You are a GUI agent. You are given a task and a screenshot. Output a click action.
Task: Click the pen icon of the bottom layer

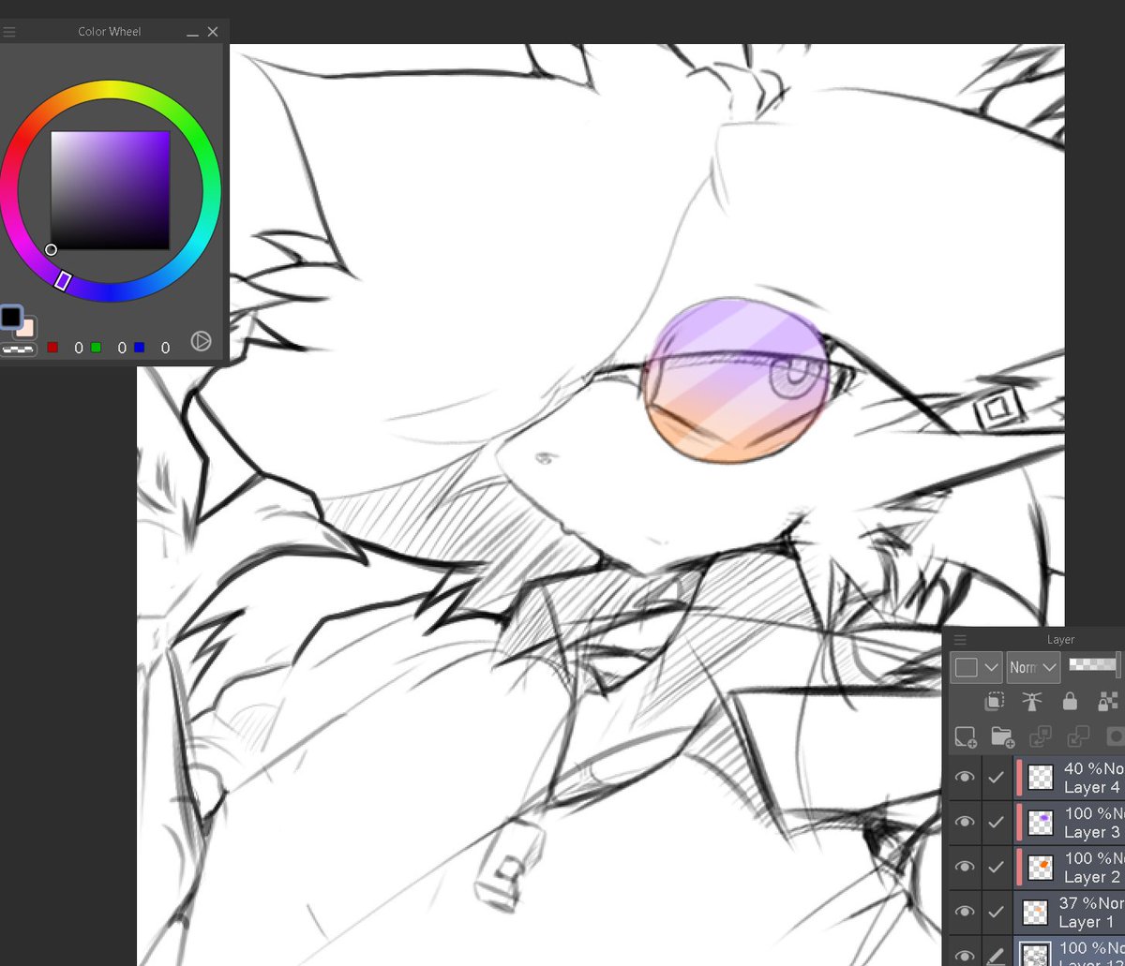pos(996,956)
